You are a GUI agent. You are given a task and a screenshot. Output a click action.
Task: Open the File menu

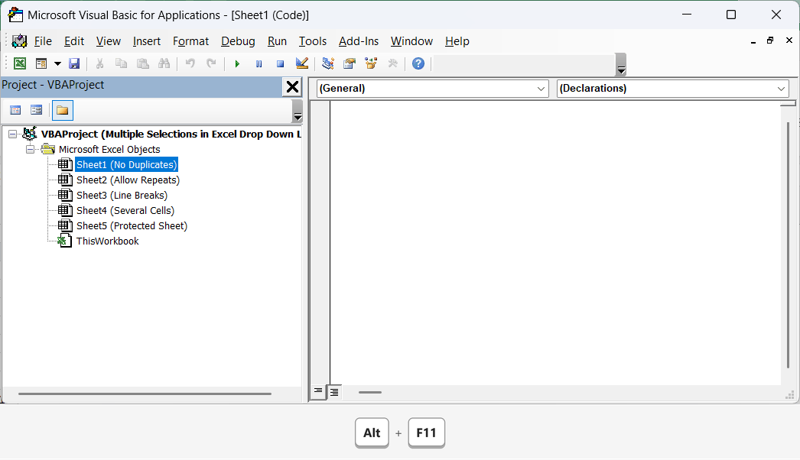(x=43, y=41)
